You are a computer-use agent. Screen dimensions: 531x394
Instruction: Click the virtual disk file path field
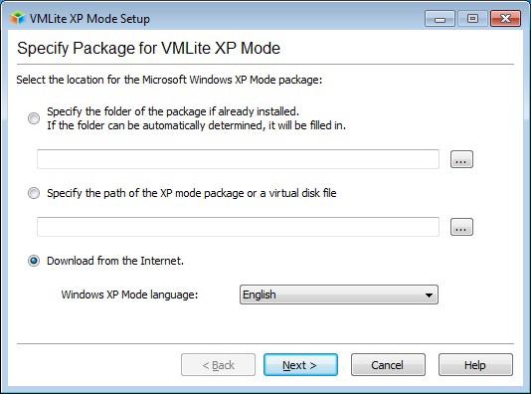click(x=238, y=227)
